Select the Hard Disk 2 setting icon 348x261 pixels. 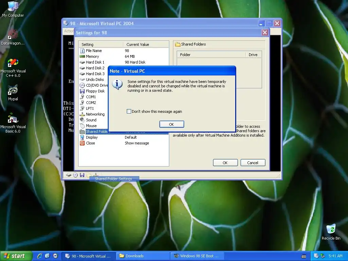[82, 68]
